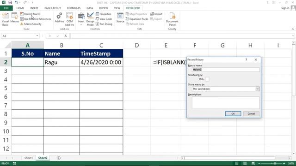Open Store macro in dropdown
The height and width of the screenshot is (166, 296).
coord(258,89)
